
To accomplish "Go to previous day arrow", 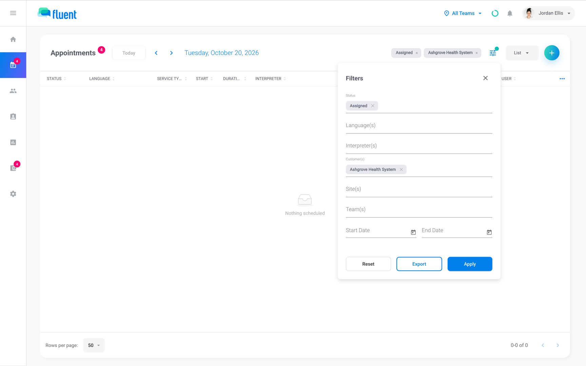I will 156,53.
